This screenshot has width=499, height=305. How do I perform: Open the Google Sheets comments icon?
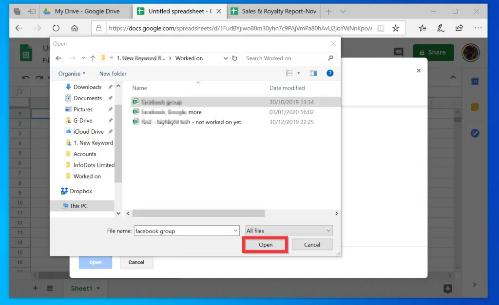pos(399,53)
